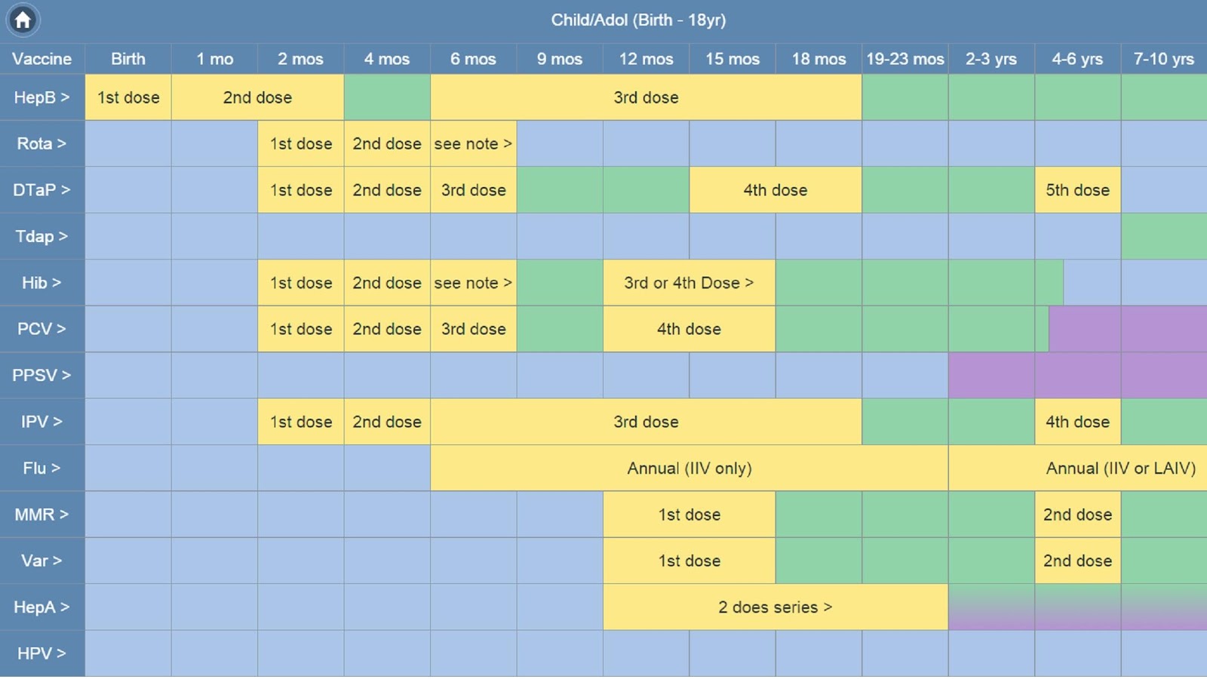Open HepA "2 does series >" cell
1207x679 pixels.
[x=775, y=607]
